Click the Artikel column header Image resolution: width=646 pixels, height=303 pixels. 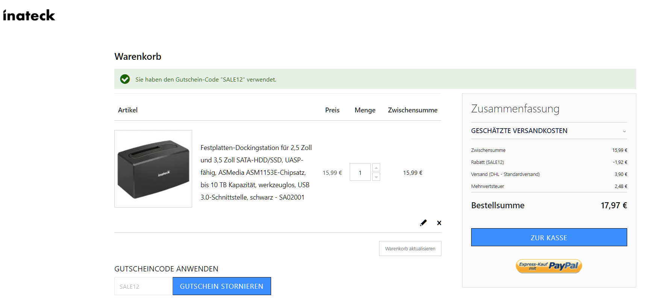coord(128,110)
